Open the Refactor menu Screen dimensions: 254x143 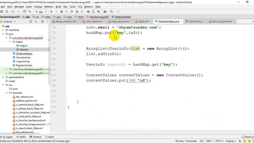pyautogui.click(x=49, y=7)
